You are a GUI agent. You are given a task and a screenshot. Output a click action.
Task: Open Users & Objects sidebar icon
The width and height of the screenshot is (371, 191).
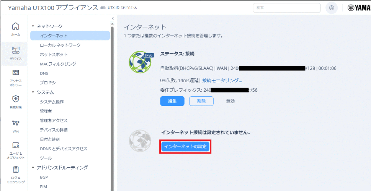16,146
